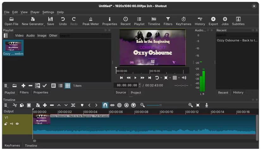261x151 pixels.
Task: Switch to the History tab in Recent panel
Action: coord(238,92)
